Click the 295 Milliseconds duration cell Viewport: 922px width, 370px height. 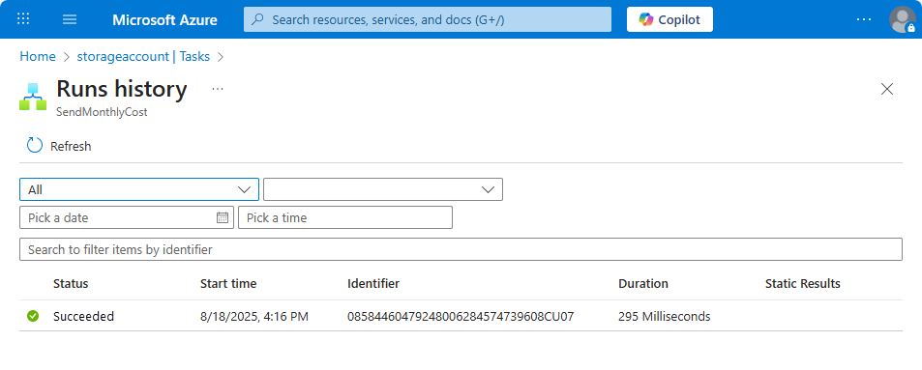coord(665,317)
